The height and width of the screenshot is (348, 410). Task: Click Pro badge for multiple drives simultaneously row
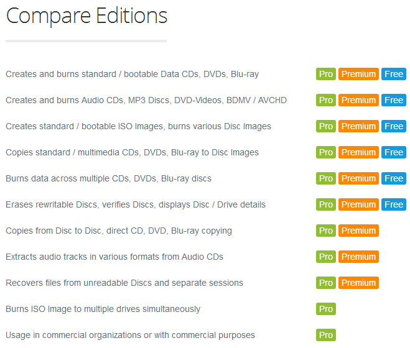click(x=326, y=309)
